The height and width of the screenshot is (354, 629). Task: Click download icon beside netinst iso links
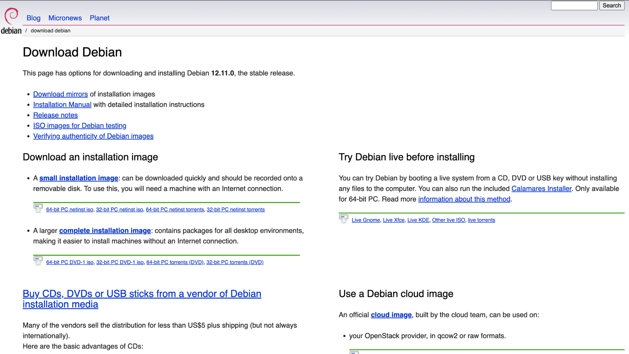point(38,208)
